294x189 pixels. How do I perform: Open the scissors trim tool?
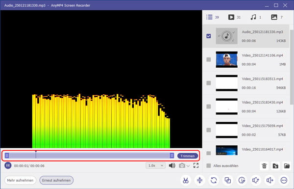pos(185,180)
